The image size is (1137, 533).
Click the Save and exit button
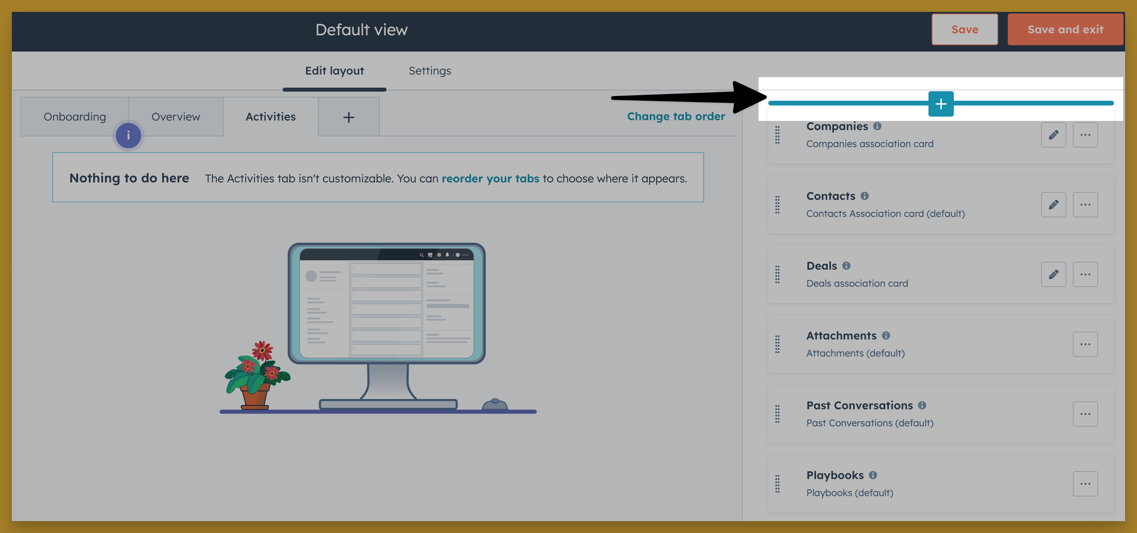[x=1065, y=30]
